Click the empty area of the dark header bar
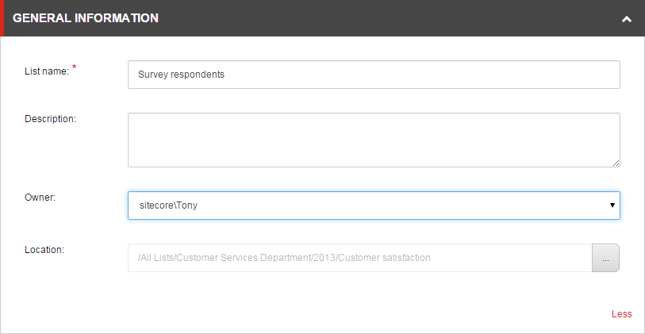Viewport: 645px width, 334px height. (x=386, y=18)
